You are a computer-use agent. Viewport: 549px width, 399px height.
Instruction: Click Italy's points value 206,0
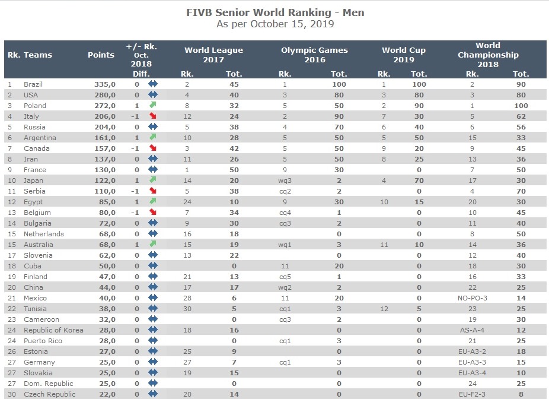(105, 116)
